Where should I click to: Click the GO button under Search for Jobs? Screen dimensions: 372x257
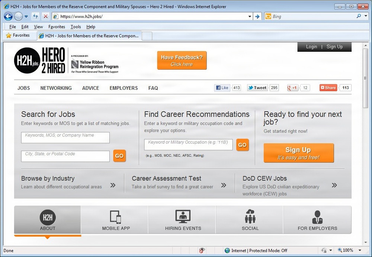coord(119,156)
